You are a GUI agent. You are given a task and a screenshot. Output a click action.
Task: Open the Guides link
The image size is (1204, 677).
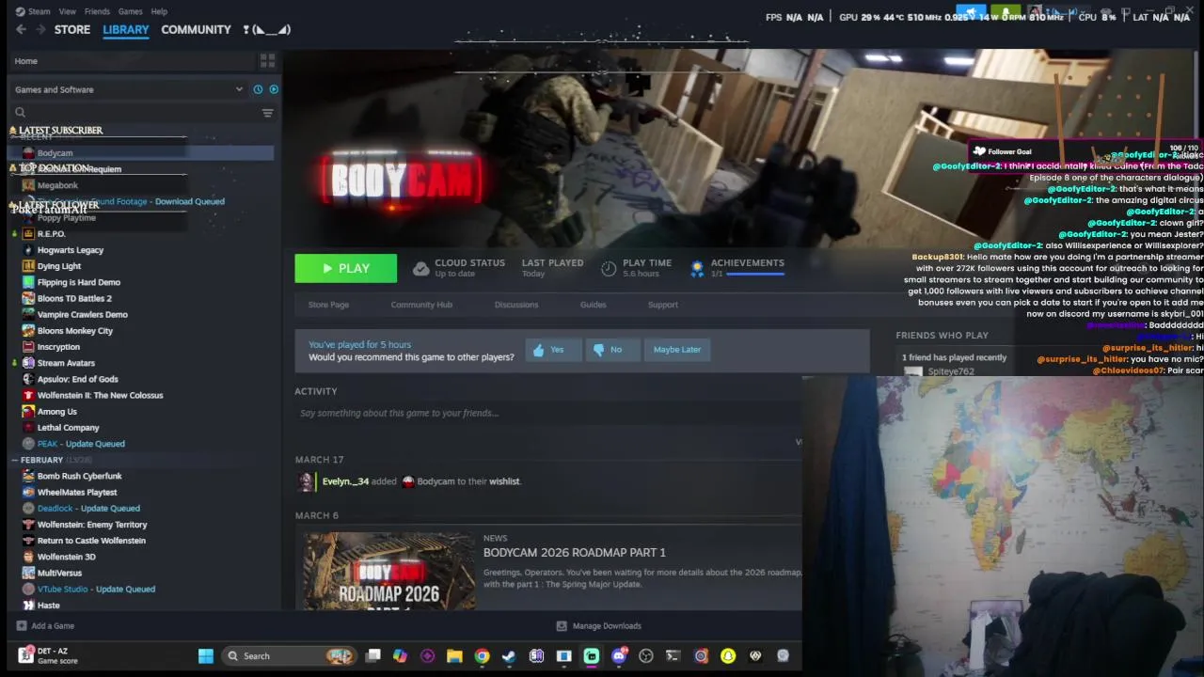pyautogui.click(x=593, y=305)
